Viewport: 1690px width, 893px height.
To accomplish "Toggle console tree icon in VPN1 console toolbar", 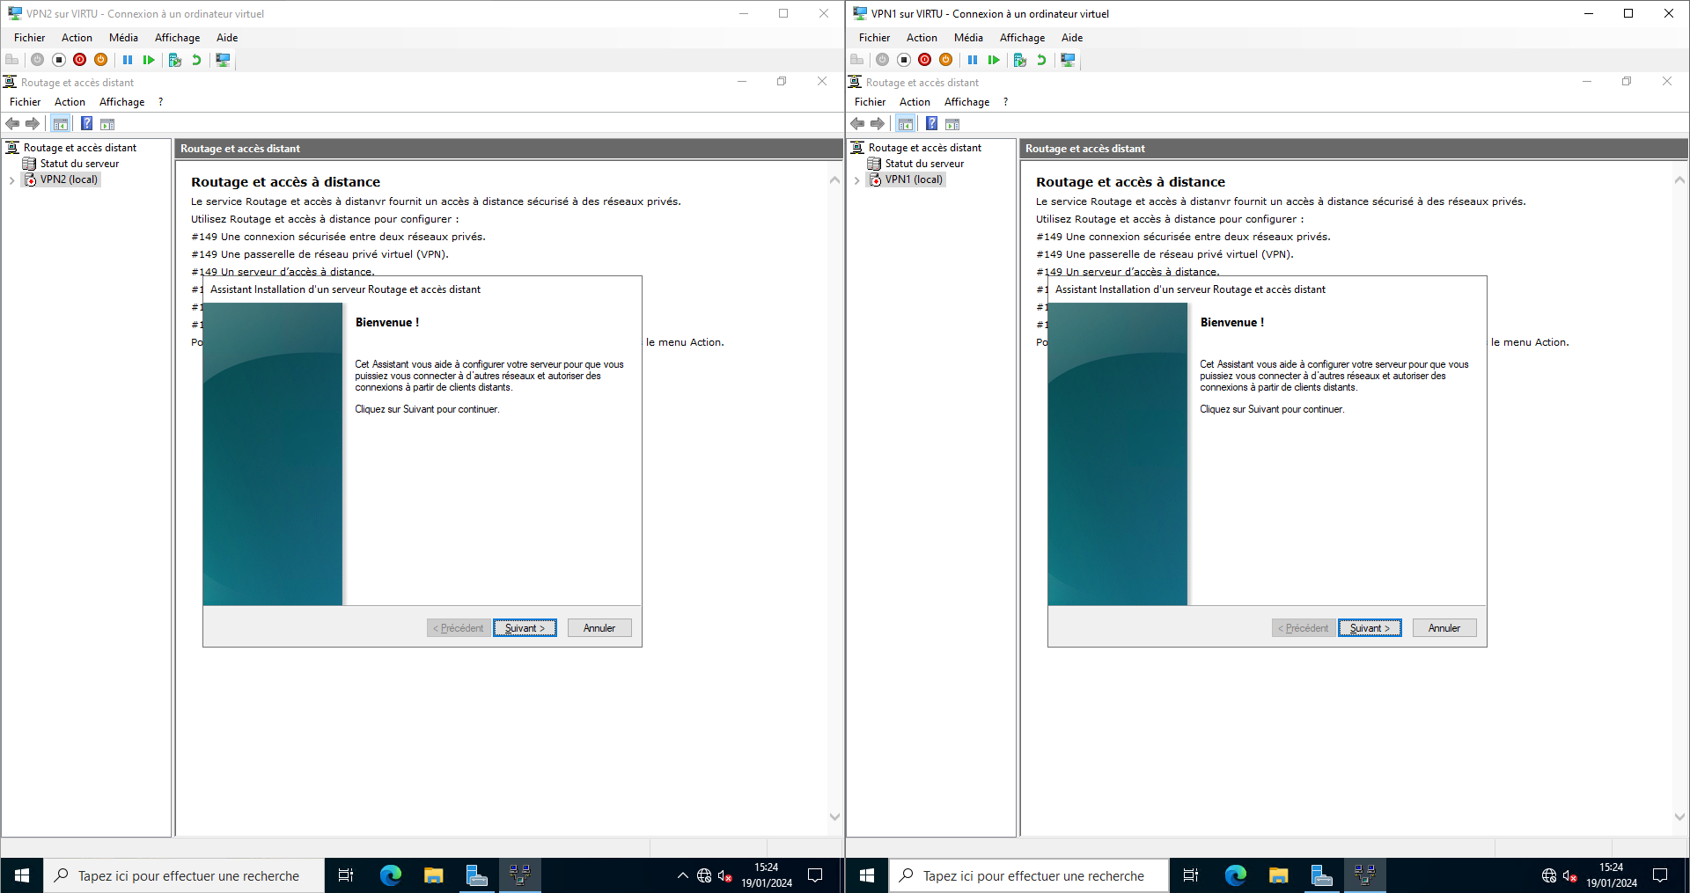I will coord(905,124).
